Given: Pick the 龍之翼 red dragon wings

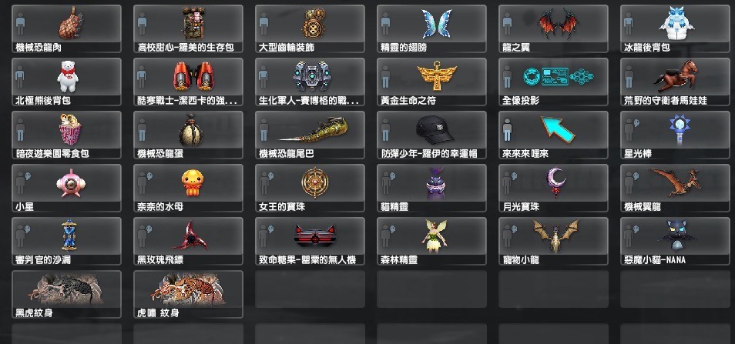Looking at the screenshot, I should [x=554, y=28].
